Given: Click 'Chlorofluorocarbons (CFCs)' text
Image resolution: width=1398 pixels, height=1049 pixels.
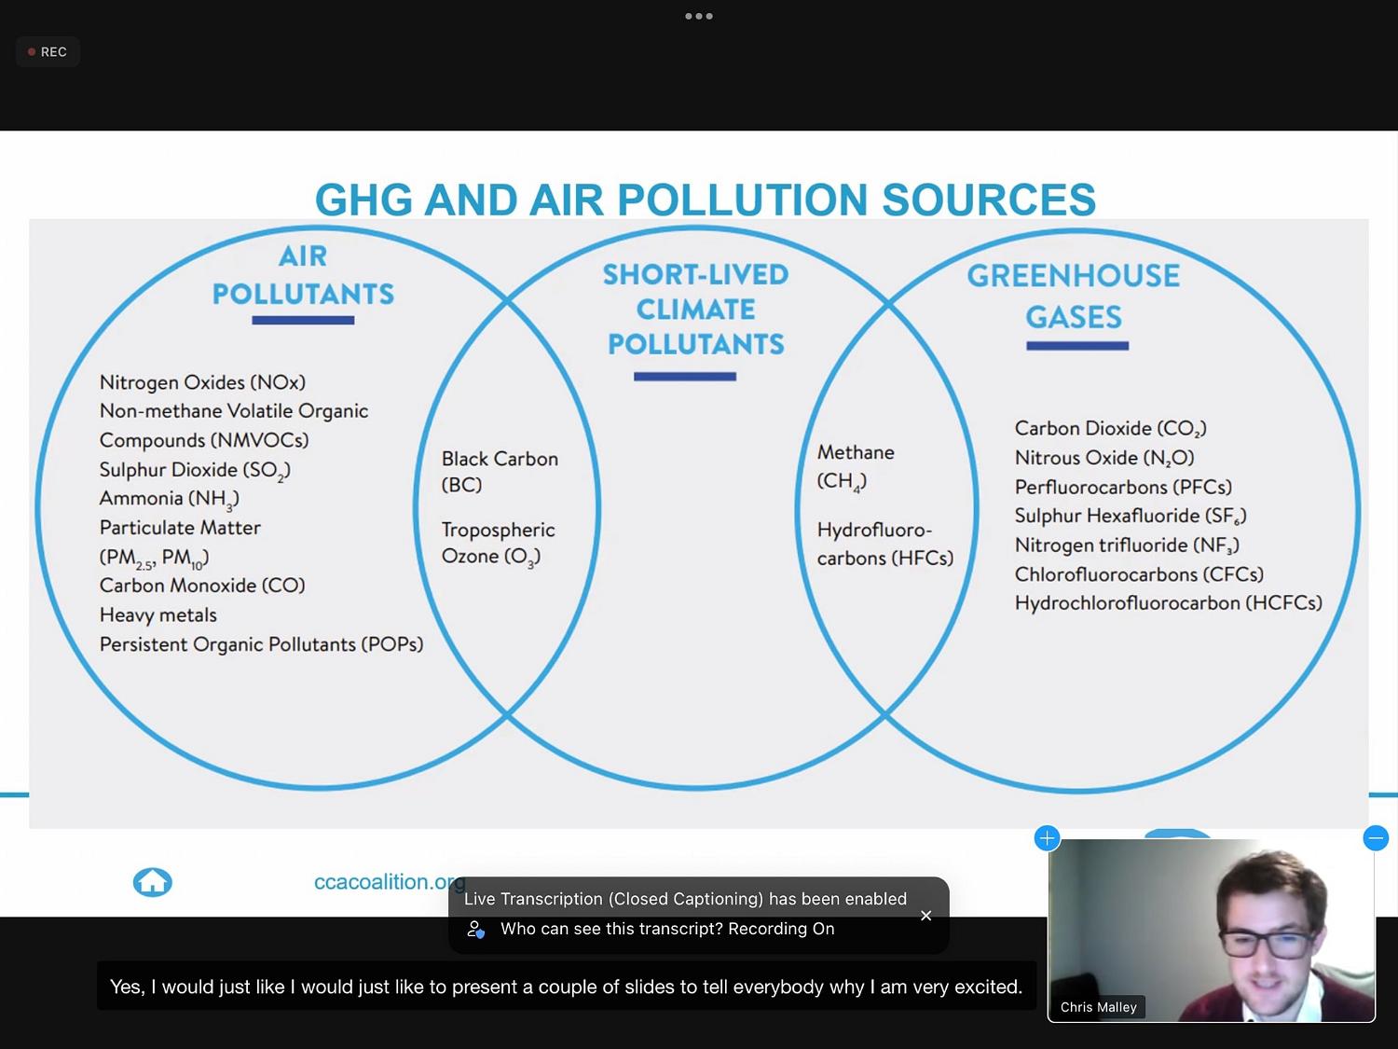Looking at the screenshot, I should tap(1139, 574).
